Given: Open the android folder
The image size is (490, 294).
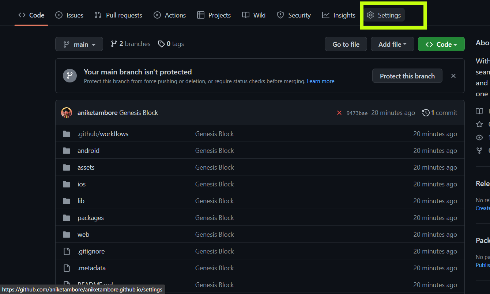Looking at the screenshot, I should (88, 151).
